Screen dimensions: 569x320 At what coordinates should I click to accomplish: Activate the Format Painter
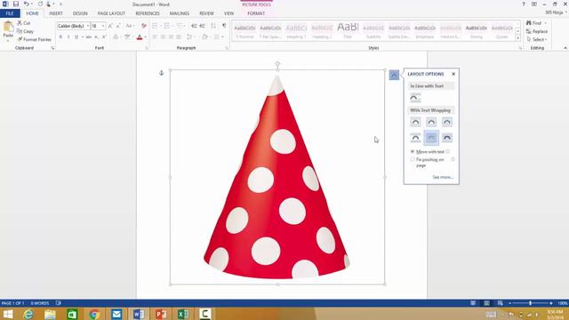[x=34, y=39]
